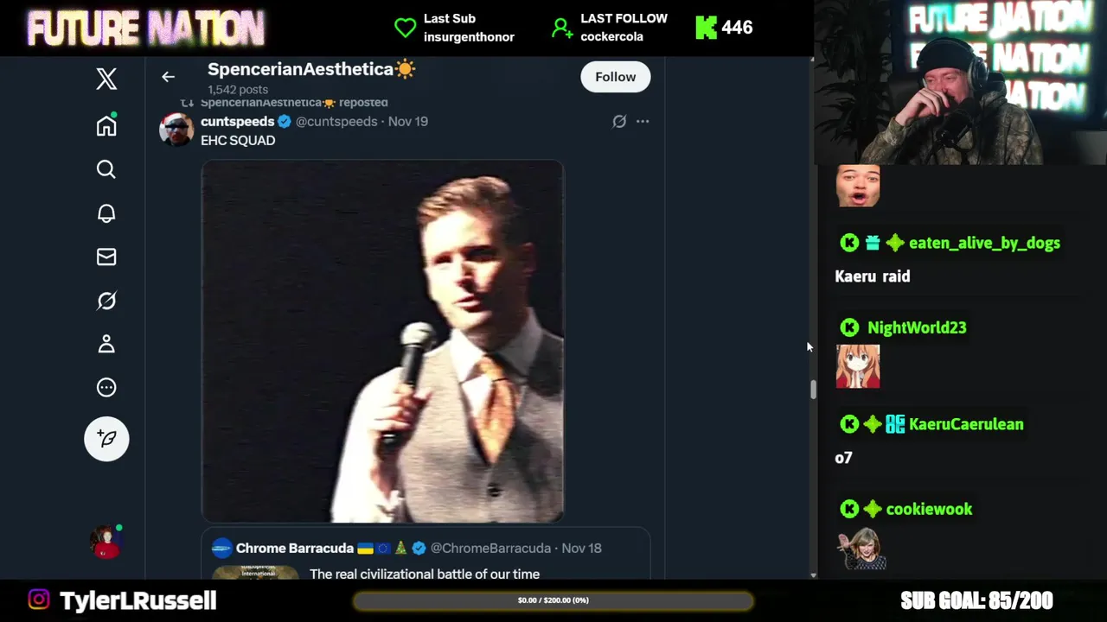Open Messages envelope icon

[x=106, y=257]
